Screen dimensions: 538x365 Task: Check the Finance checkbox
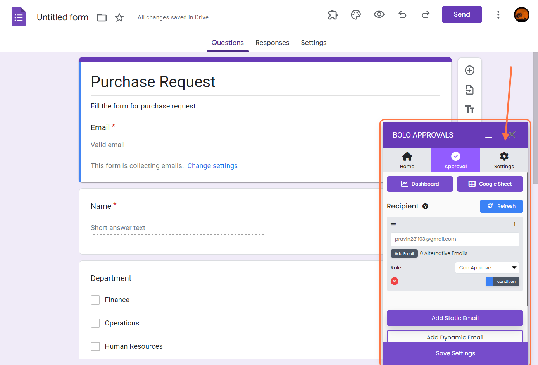point(95,300)
